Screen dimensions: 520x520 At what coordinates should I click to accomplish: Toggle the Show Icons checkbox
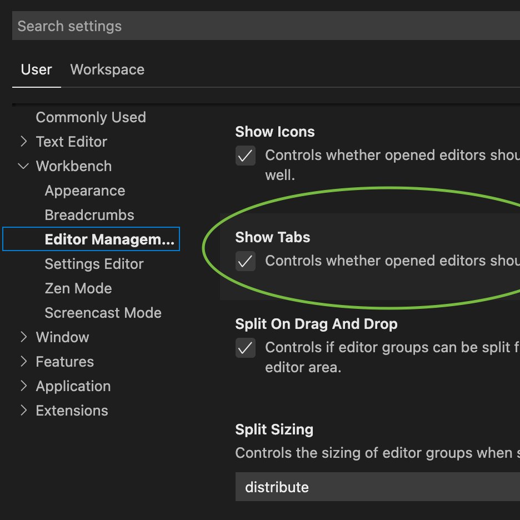[x=246, y=156]
